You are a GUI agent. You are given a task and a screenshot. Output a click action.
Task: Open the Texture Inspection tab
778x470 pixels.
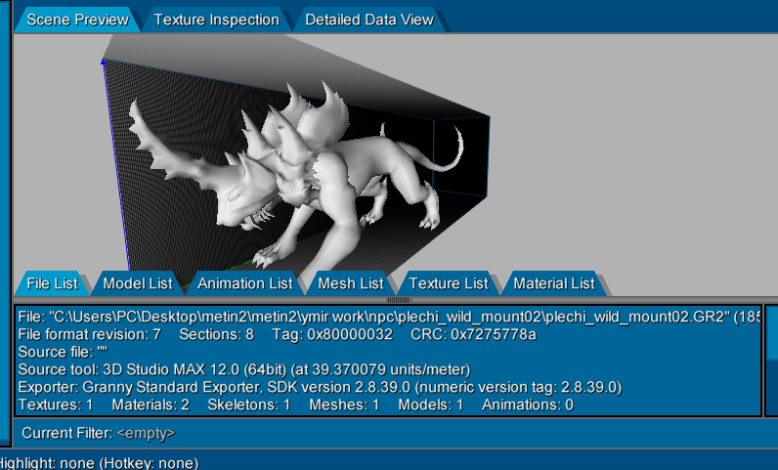(x=216, y=20)
